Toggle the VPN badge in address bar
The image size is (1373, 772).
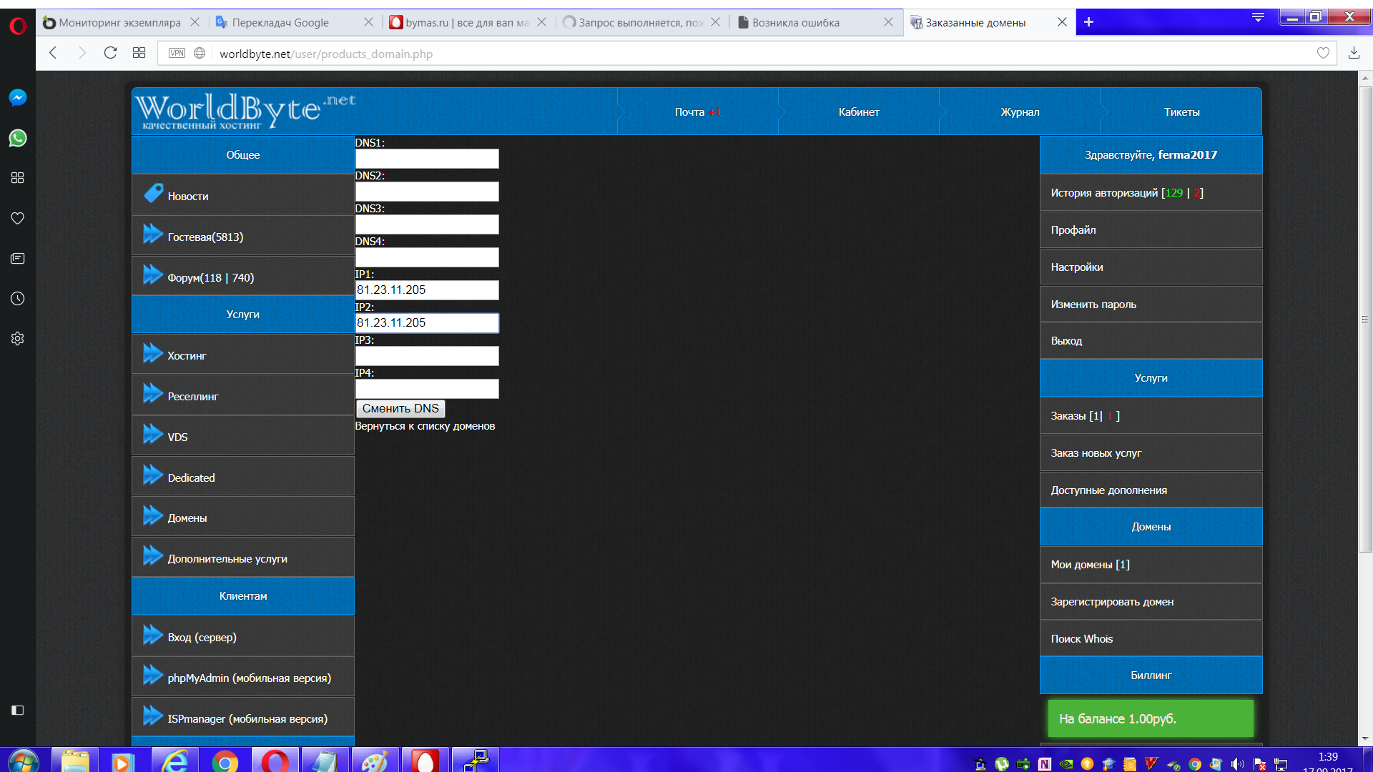(x=177, y=53)
